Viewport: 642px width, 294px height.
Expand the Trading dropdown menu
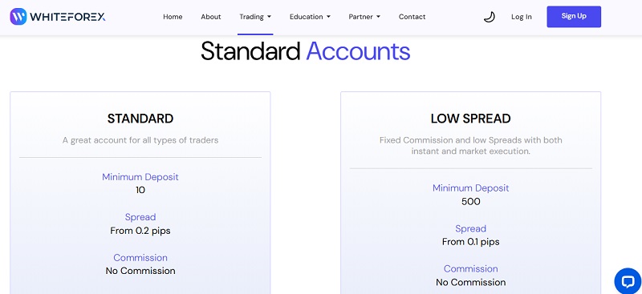[255, 17]
